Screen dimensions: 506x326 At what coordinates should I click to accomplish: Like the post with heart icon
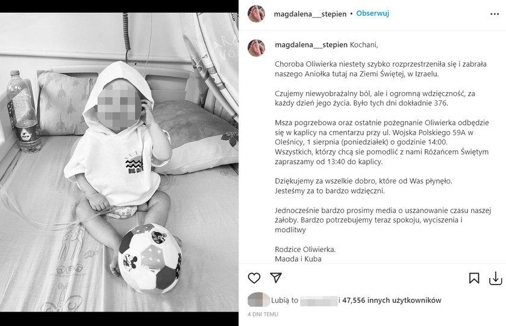pyautogui.click(x=254, y=278)
